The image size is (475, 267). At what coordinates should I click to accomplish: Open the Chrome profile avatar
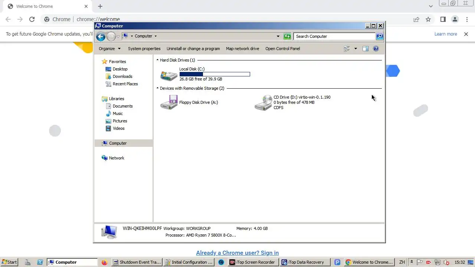point(455,19)
